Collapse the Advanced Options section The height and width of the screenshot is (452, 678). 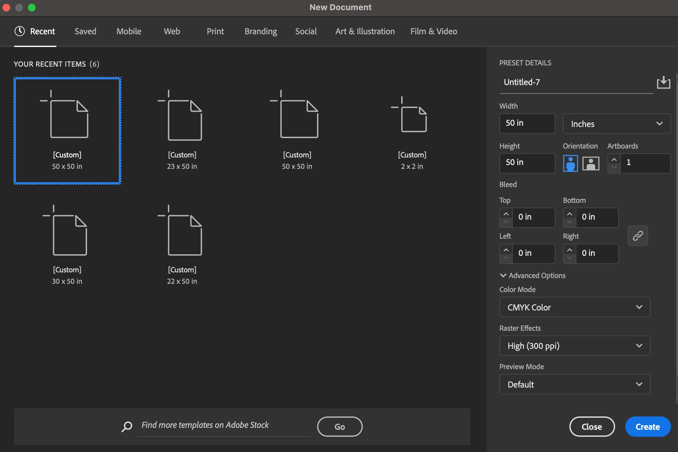pos(503,276)
